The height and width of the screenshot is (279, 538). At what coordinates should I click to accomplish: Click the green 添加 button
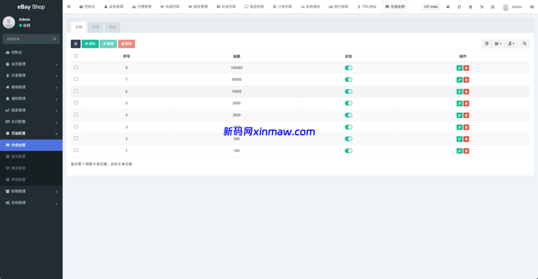coord(90,44)
